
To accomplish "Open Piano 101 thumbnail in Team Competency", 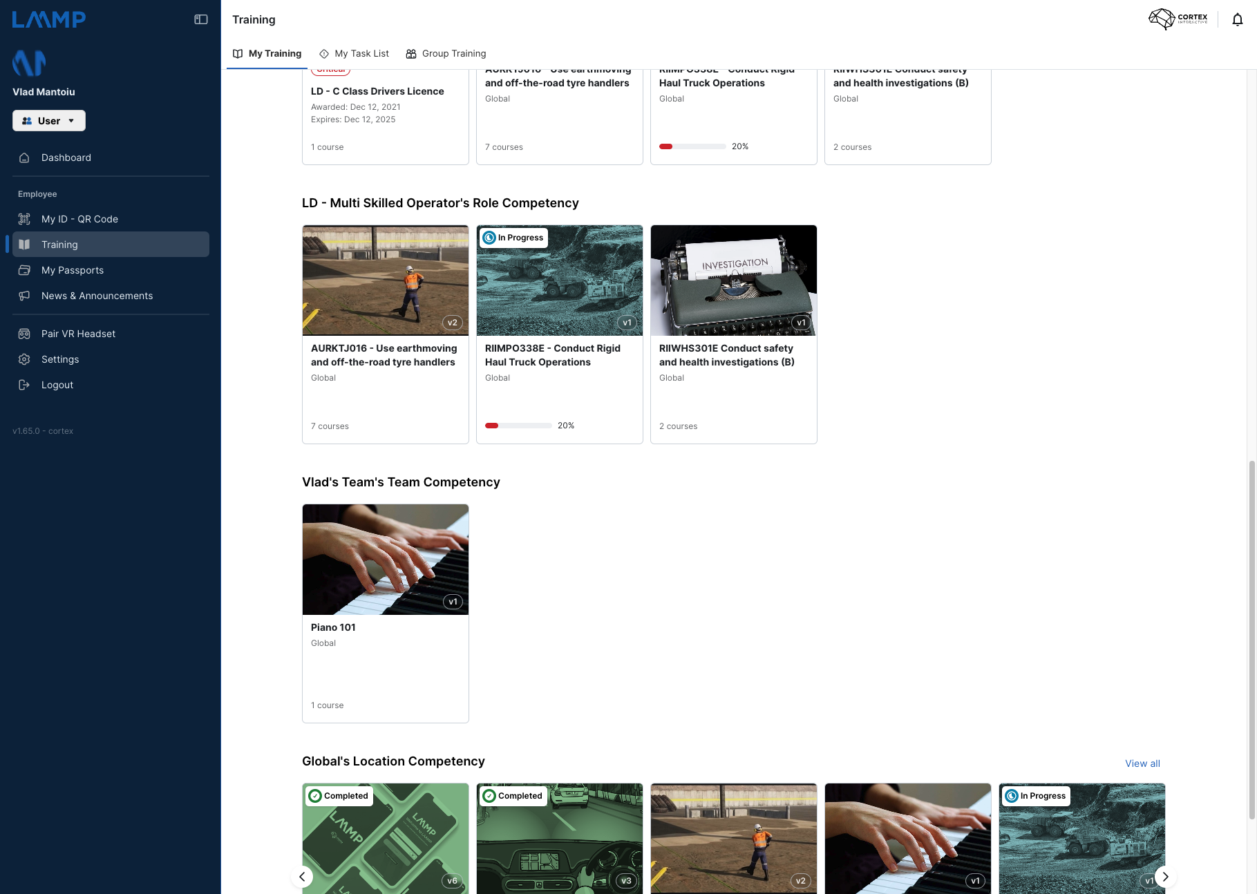I will coord(386,560).
